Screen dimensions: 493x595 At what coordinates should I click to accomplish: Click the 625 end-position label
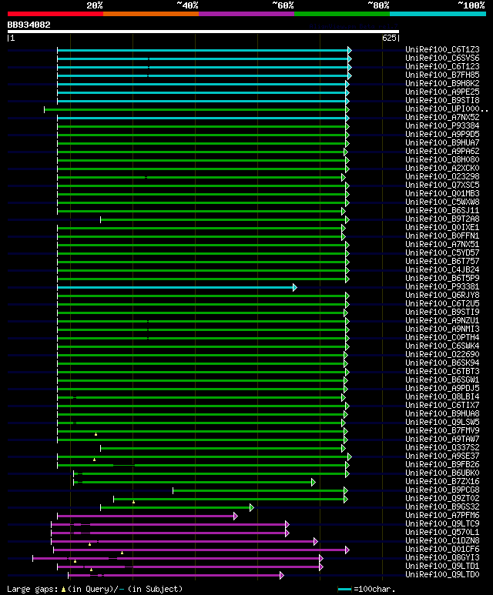tap(389, 38)
